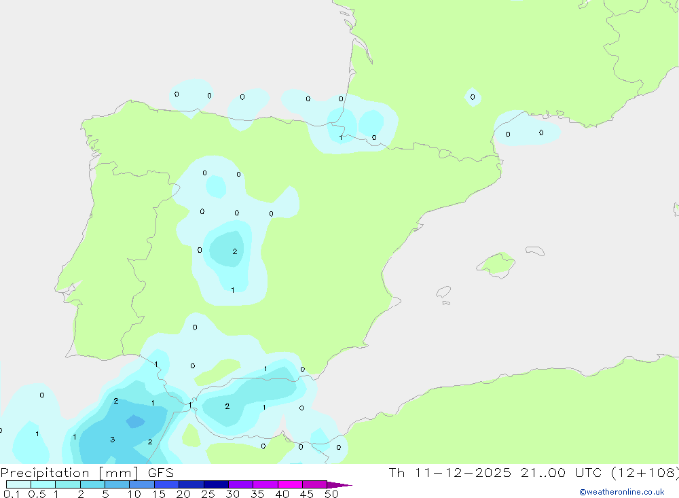Click the legend label '10'
Screen dimensions: 679x498
point(134,494)
